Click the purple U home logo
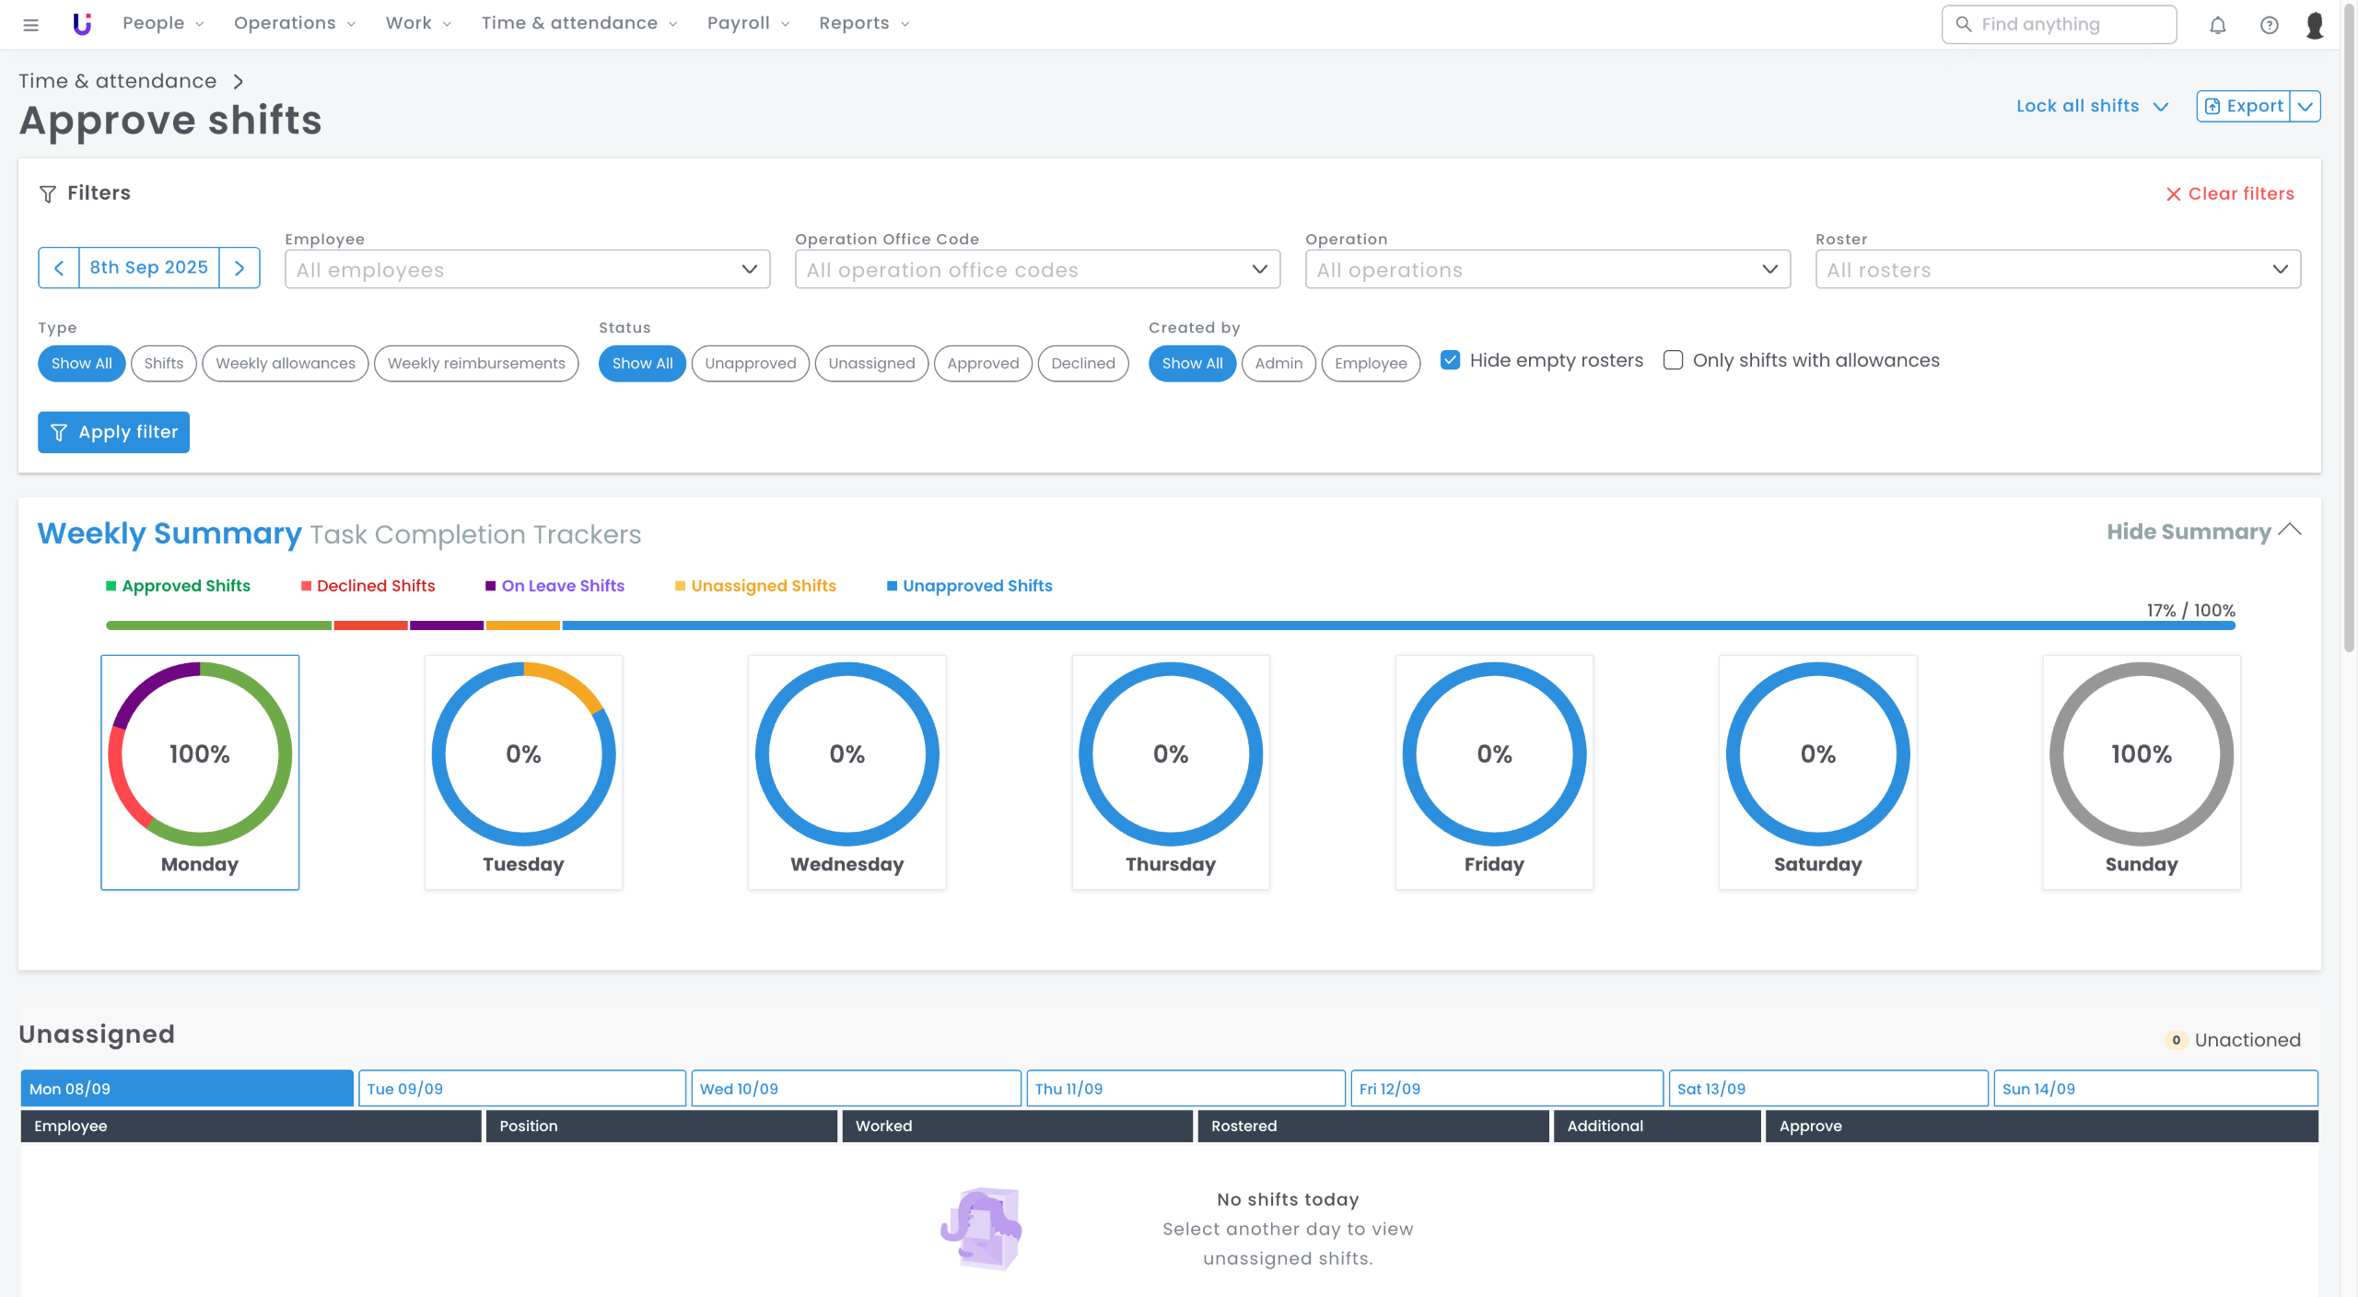The image size is (2358, 1297). coord(82,24)
